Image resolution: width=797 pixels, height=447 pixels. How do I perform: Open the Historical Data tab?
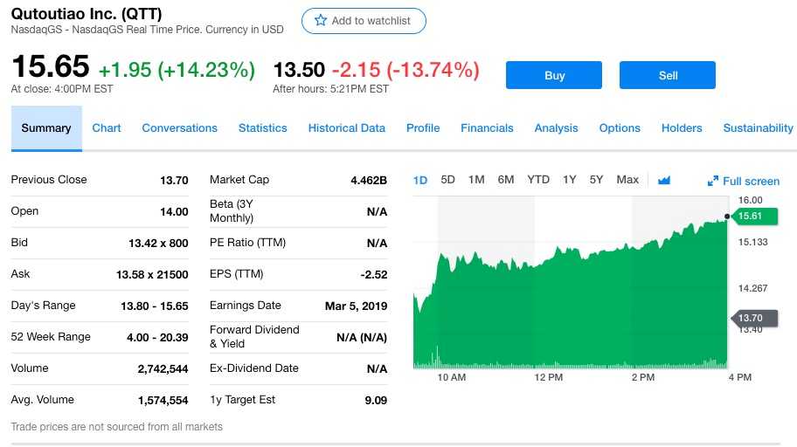pos(346,128)
